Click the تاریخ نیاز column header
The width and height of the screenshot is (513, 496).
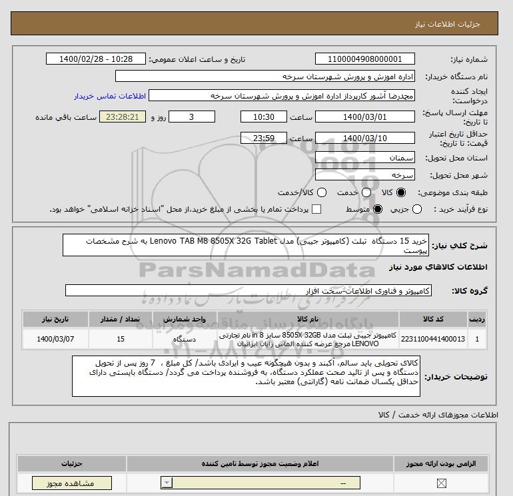click(55, 319)
